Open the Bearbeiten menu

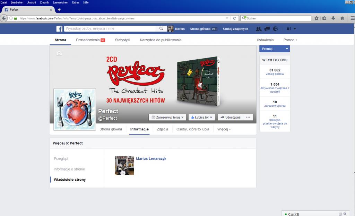[x=17, y=2]
